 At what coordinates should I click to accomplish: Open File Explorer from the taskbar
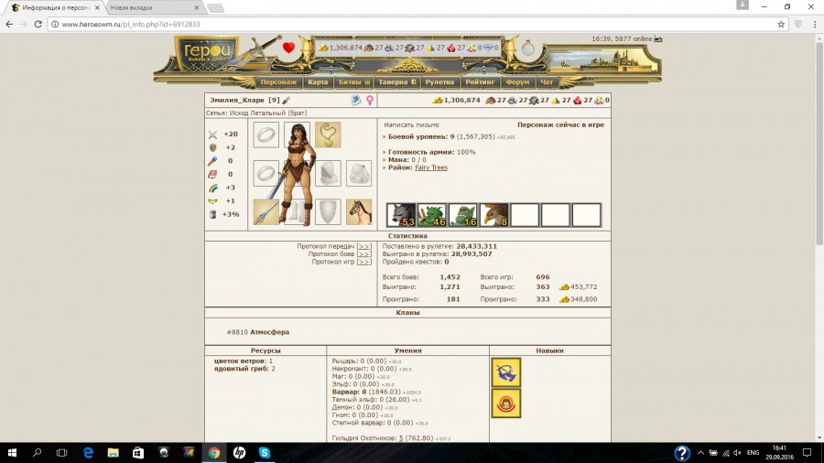tap(113, 453)
